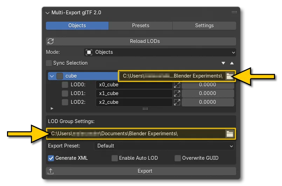Click the LOD Group Settings path field
This screenshot has height=186, width=282.
pyautogui.click(x=136, y=134)
